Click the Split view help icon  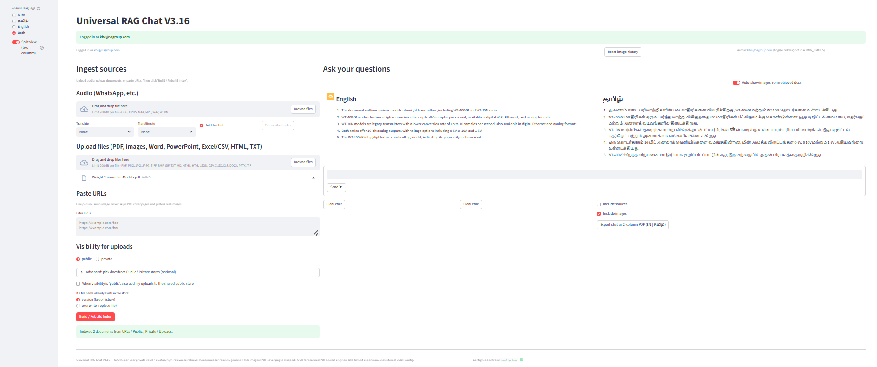coord(42,48)
